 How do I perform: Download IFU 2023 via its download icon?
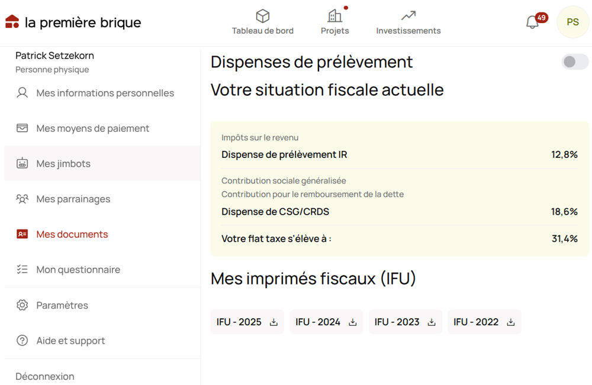[432, 322]
